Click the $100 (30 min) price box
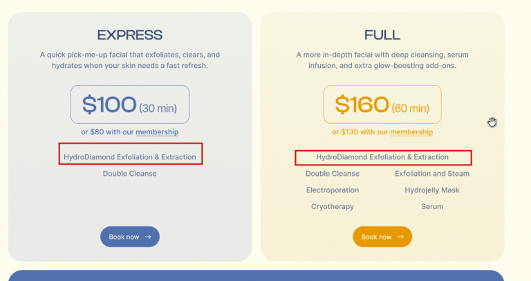The image size is (531, 281). [x=129, y=105]
